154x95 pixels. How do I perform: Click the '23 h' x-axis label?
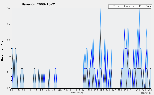coord(150,90)
